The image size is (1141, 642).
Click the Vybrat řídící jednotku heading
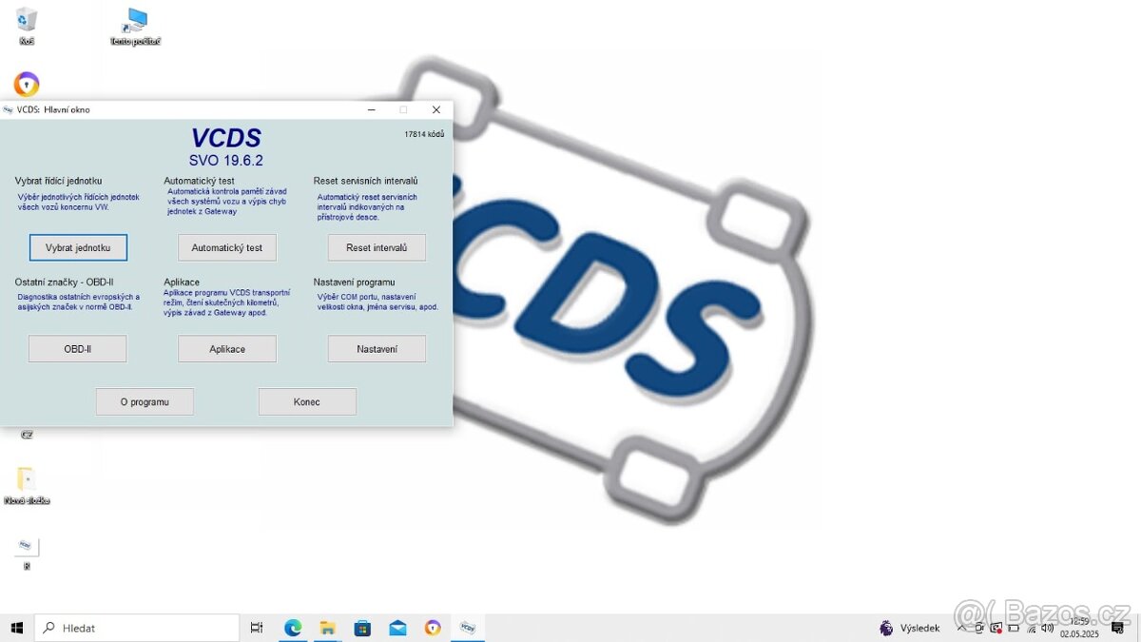point(58,181)
